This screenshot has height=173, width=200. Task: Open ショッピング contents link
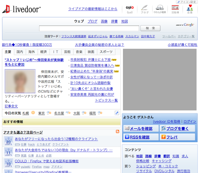(146, 166)
